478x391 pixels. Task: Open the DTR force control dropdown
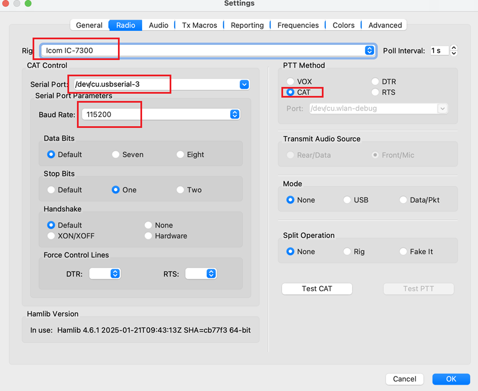point(115,274)
